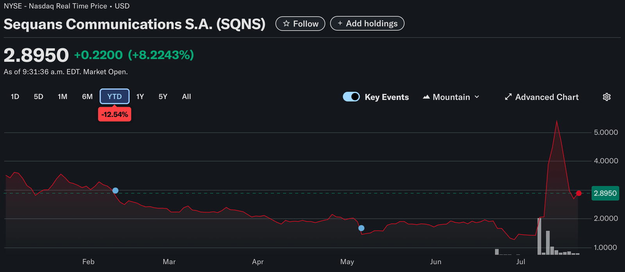Screen dimensions: 625x272
Task: Click the tallest volume bar in July
Action: click(x=539, y=236)
